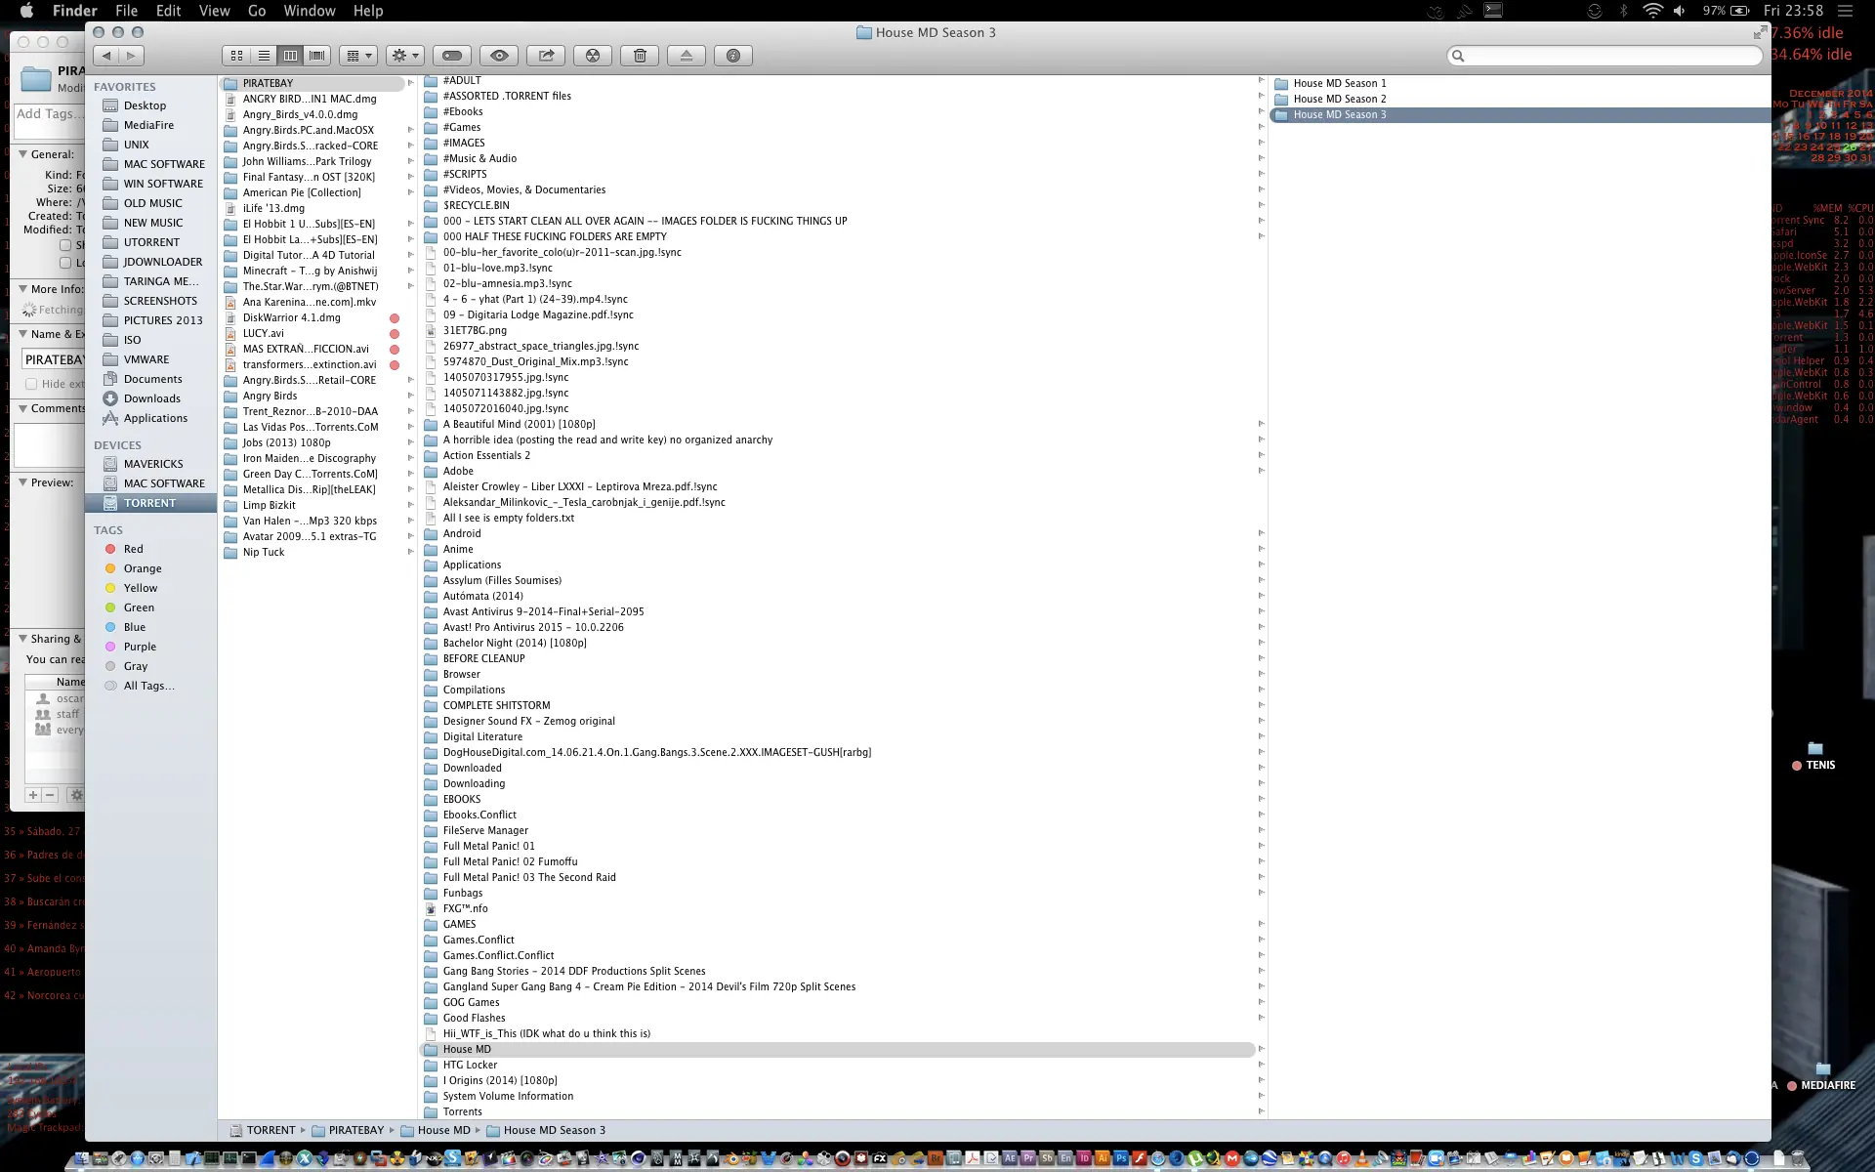Viewport: 1875px width, 1172px height.
Task: Select the MAC SOFTWARE drive under Devices
Action: [x=164, y=483]
